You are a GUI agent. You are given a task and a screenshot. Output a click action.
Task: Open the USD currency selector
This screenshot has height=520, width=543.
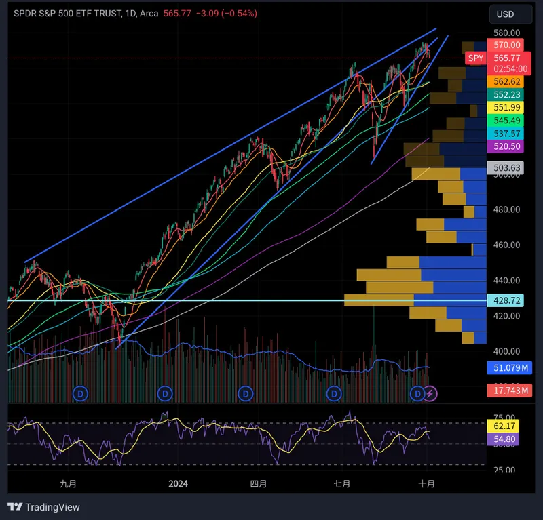510,14
